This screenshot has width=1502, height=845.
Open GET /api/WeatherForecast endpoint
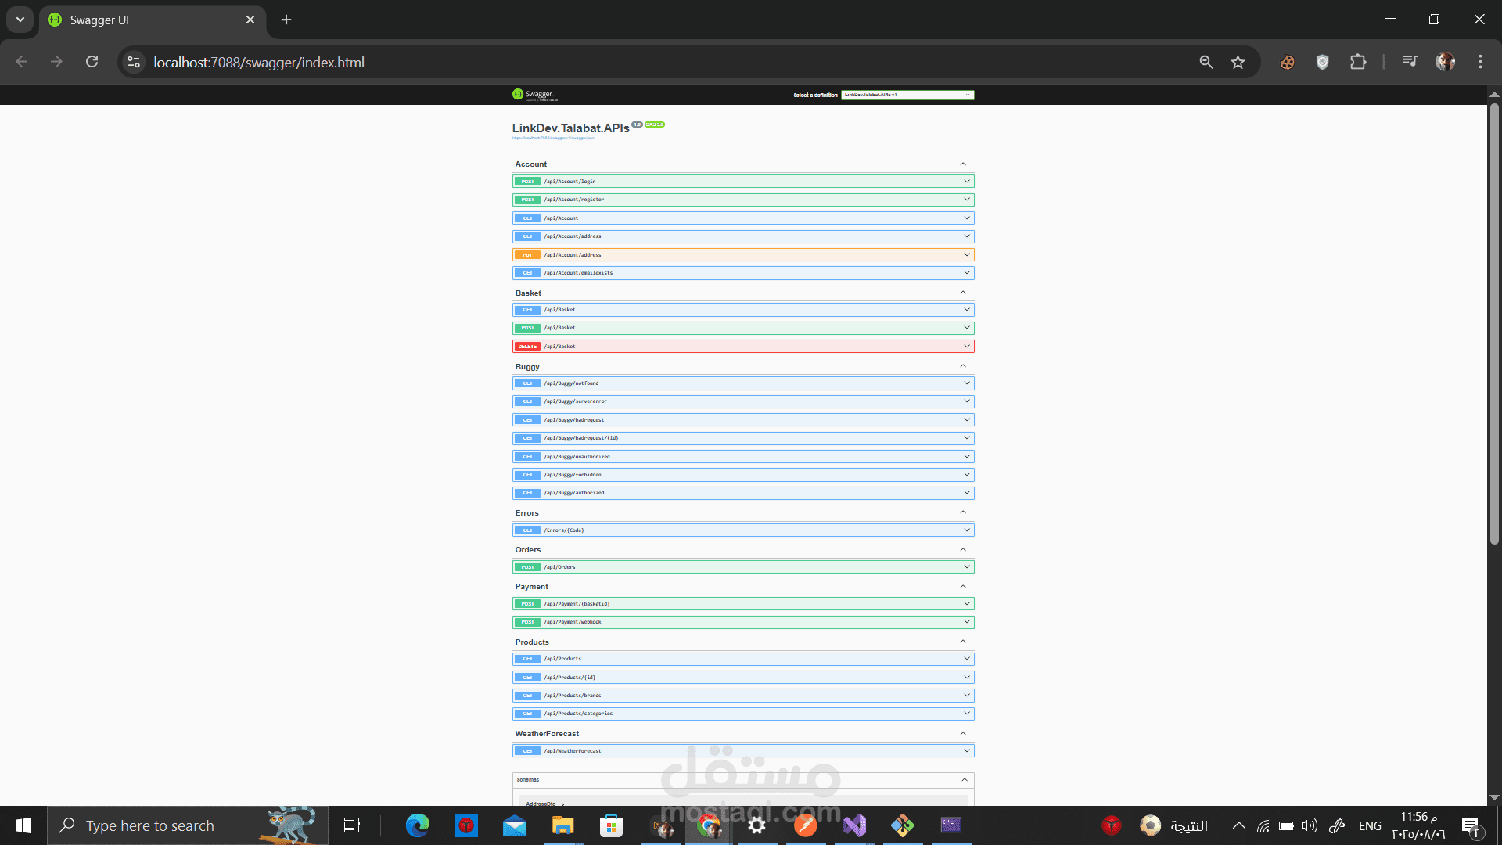743,751
